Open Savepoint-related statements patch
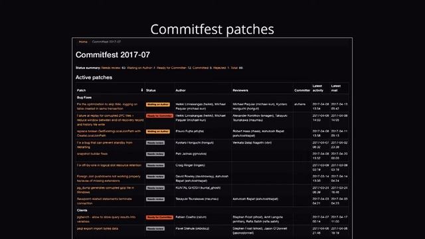The width and height of the screenshot is (425, 239). pos(104,200)
